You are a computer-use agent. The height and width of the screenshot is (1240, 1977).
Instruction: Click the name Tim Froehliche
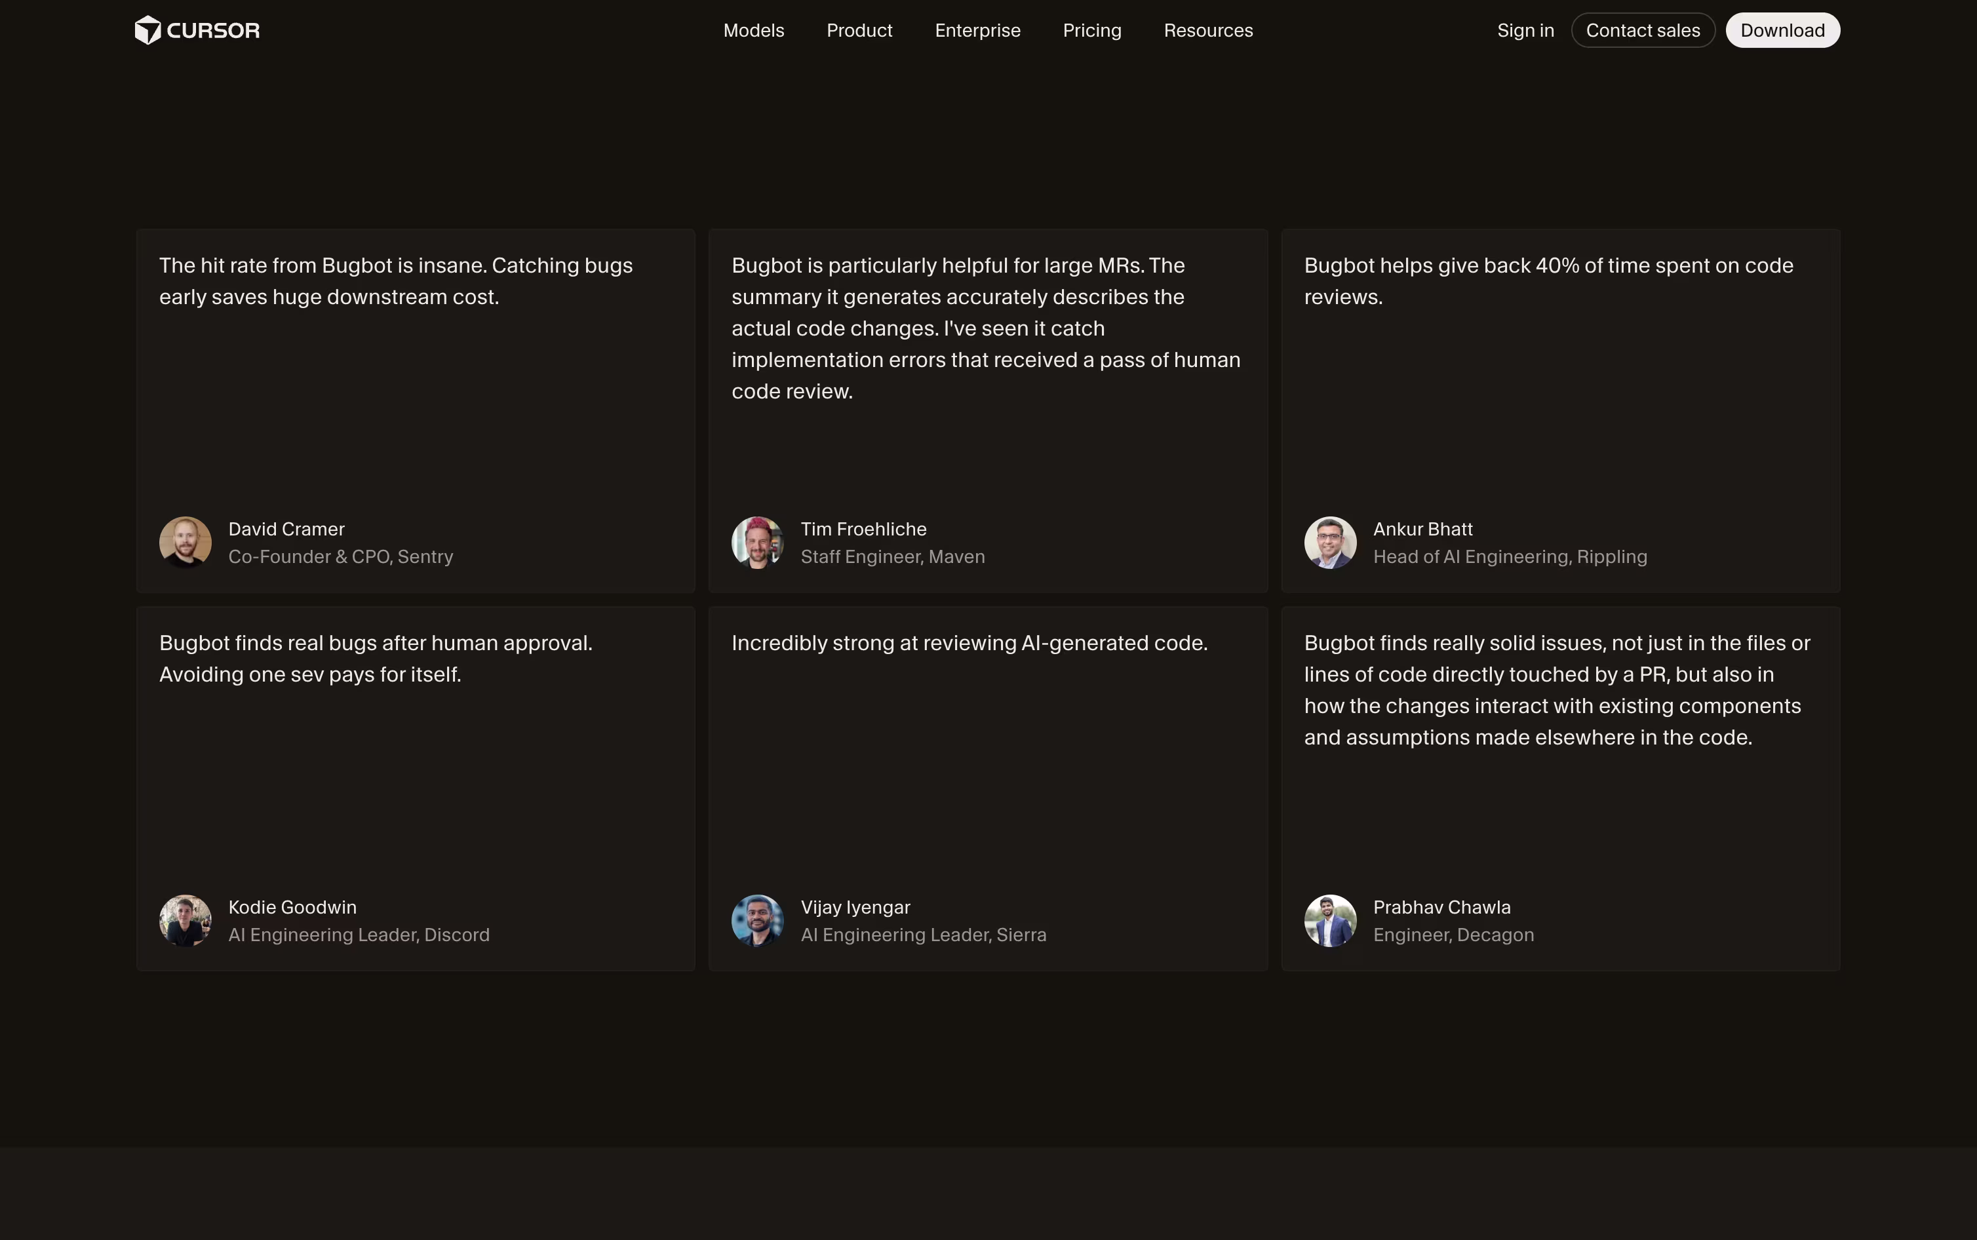pyautogui.click(x=863, y=529)
